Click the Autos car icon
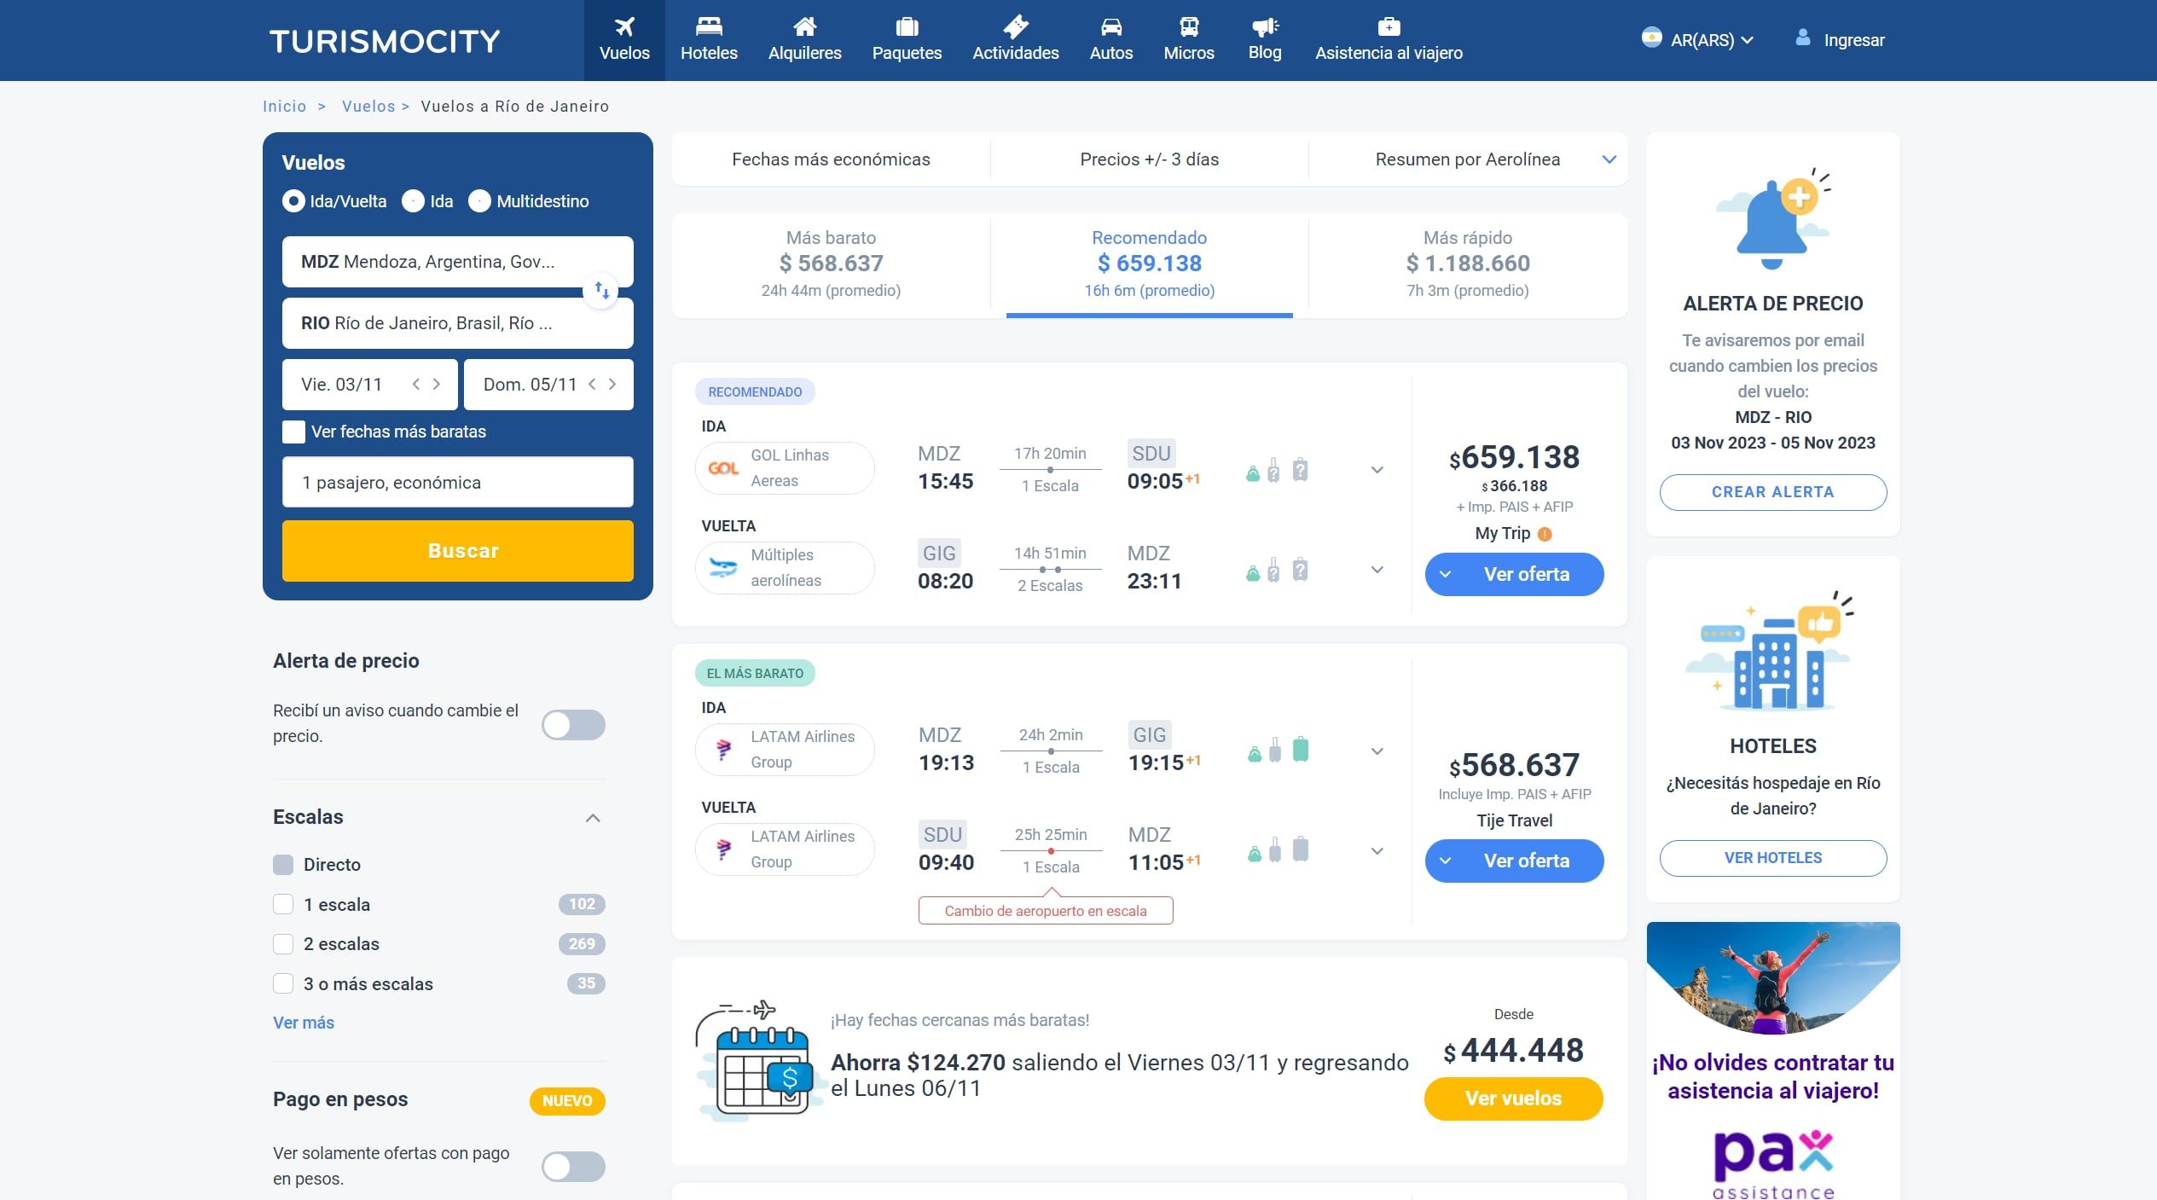2157x1200 pixels. [x=1110, y=26]
